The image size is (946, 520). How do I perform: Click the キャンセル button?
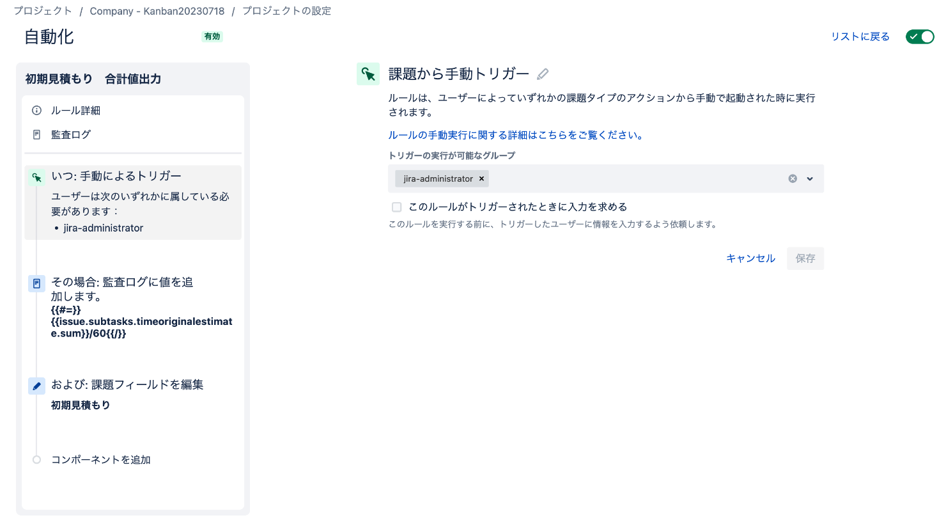pyautogui.click(x=750, y=258)
